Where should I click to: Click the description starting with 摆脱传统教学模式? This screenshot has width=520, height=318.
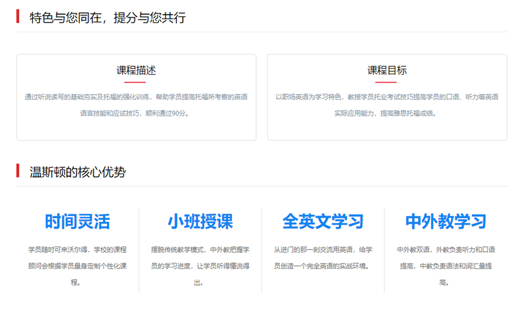click(200, 266)
